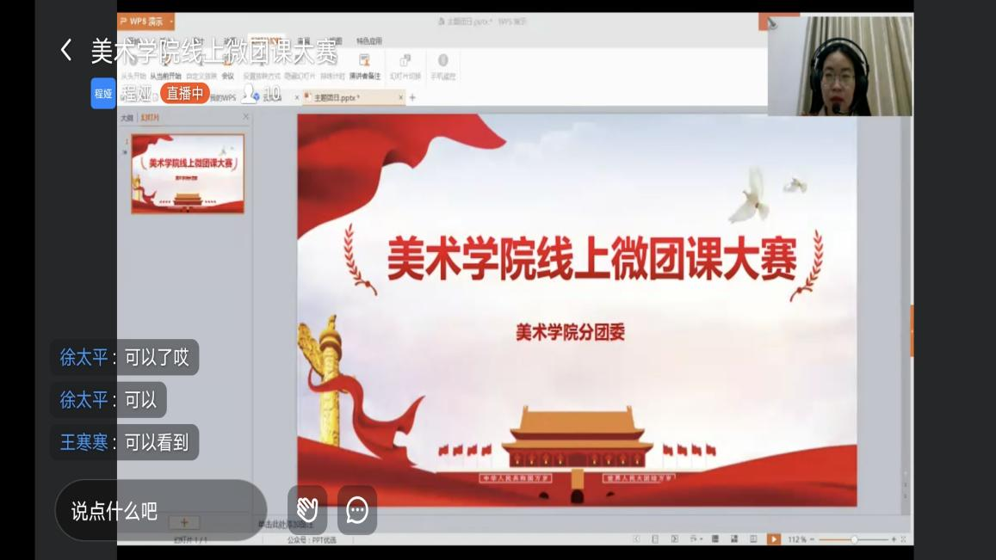Image resolution: width=996 pixels, height=560 pixels.
Task: Select slide 1 thumbnail in slide panel
Action: (188, 174)
